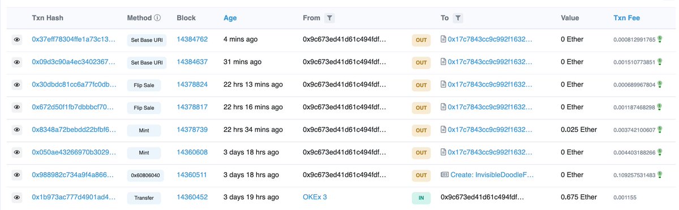Toggle Age column header format
This screenshot has height=210, width=679.
coord(230,18)
